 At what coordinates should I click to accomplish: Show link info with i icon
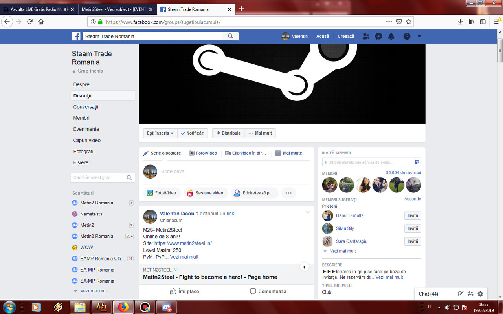pyautogui.click(x=304, y=267)
